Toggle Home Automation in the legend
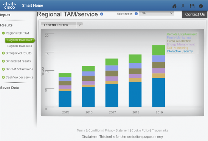The height and width of the screenshot is (141, 208). click(179, 41)
